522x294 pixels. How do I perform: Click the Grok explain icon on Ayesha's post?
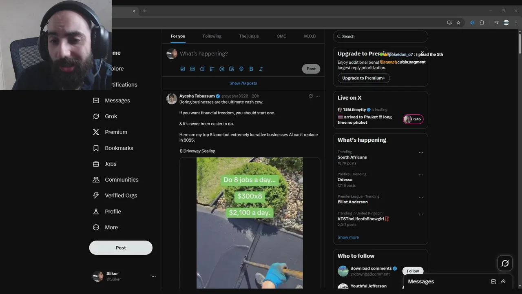tap(310, 96)
